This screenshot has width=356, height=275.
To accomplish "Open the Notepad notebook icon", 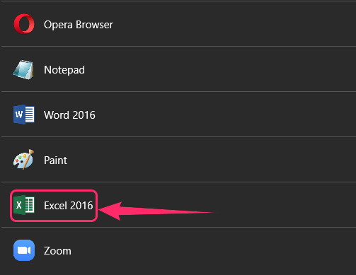I will click(23, 70).
